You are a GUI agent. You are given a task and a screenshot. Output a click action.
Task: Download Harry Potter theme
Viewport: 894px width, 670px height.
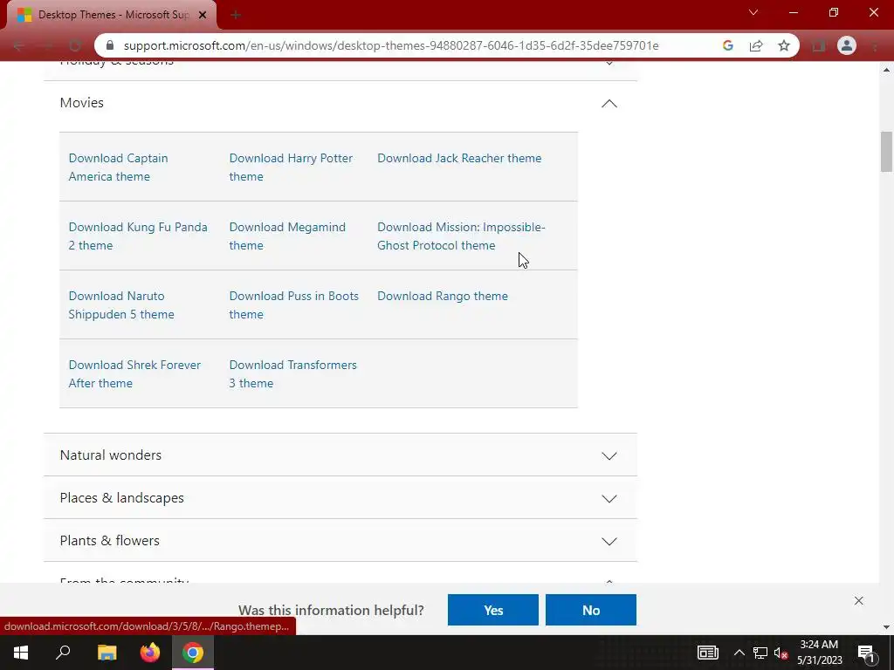291,167
